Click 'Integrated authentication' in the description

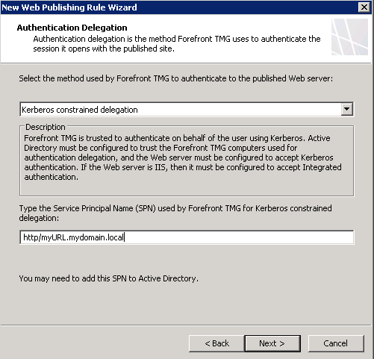(322, 167)
